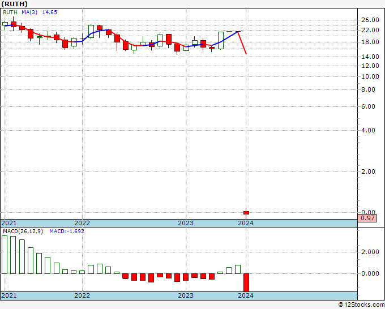Click the 26.00 price axis label
Viewport: 385px width, 309px height.
coord(370,20)
